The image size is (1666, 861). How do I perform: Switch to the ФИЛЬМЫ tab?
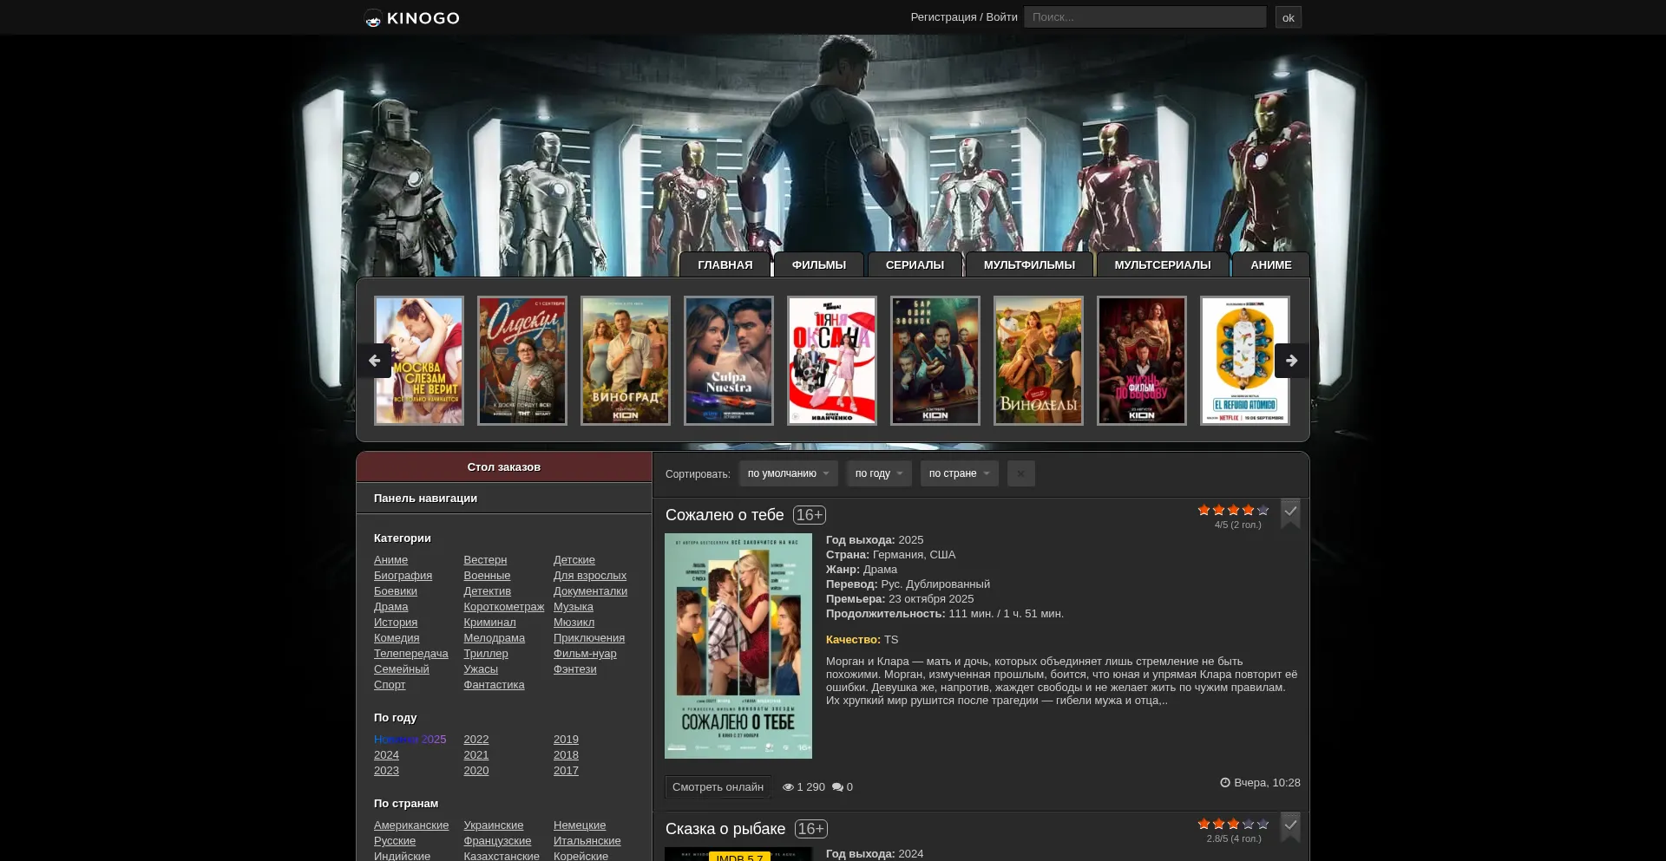click(819, 265)
